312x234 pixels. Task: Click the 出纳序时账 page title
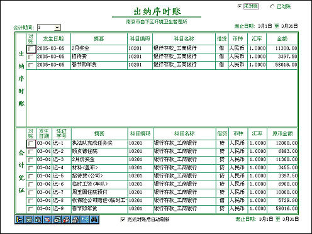(x=157, y=11)
